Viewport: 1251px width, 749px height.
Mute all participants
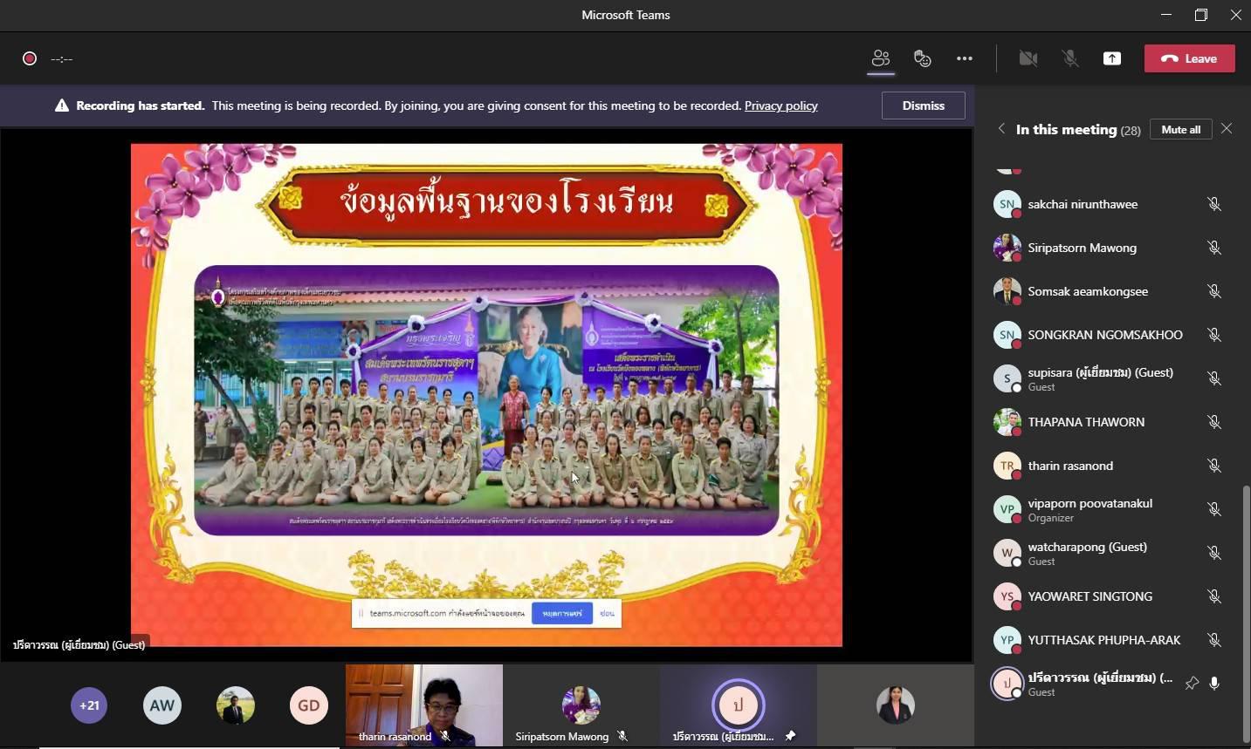pos(1180,129)
